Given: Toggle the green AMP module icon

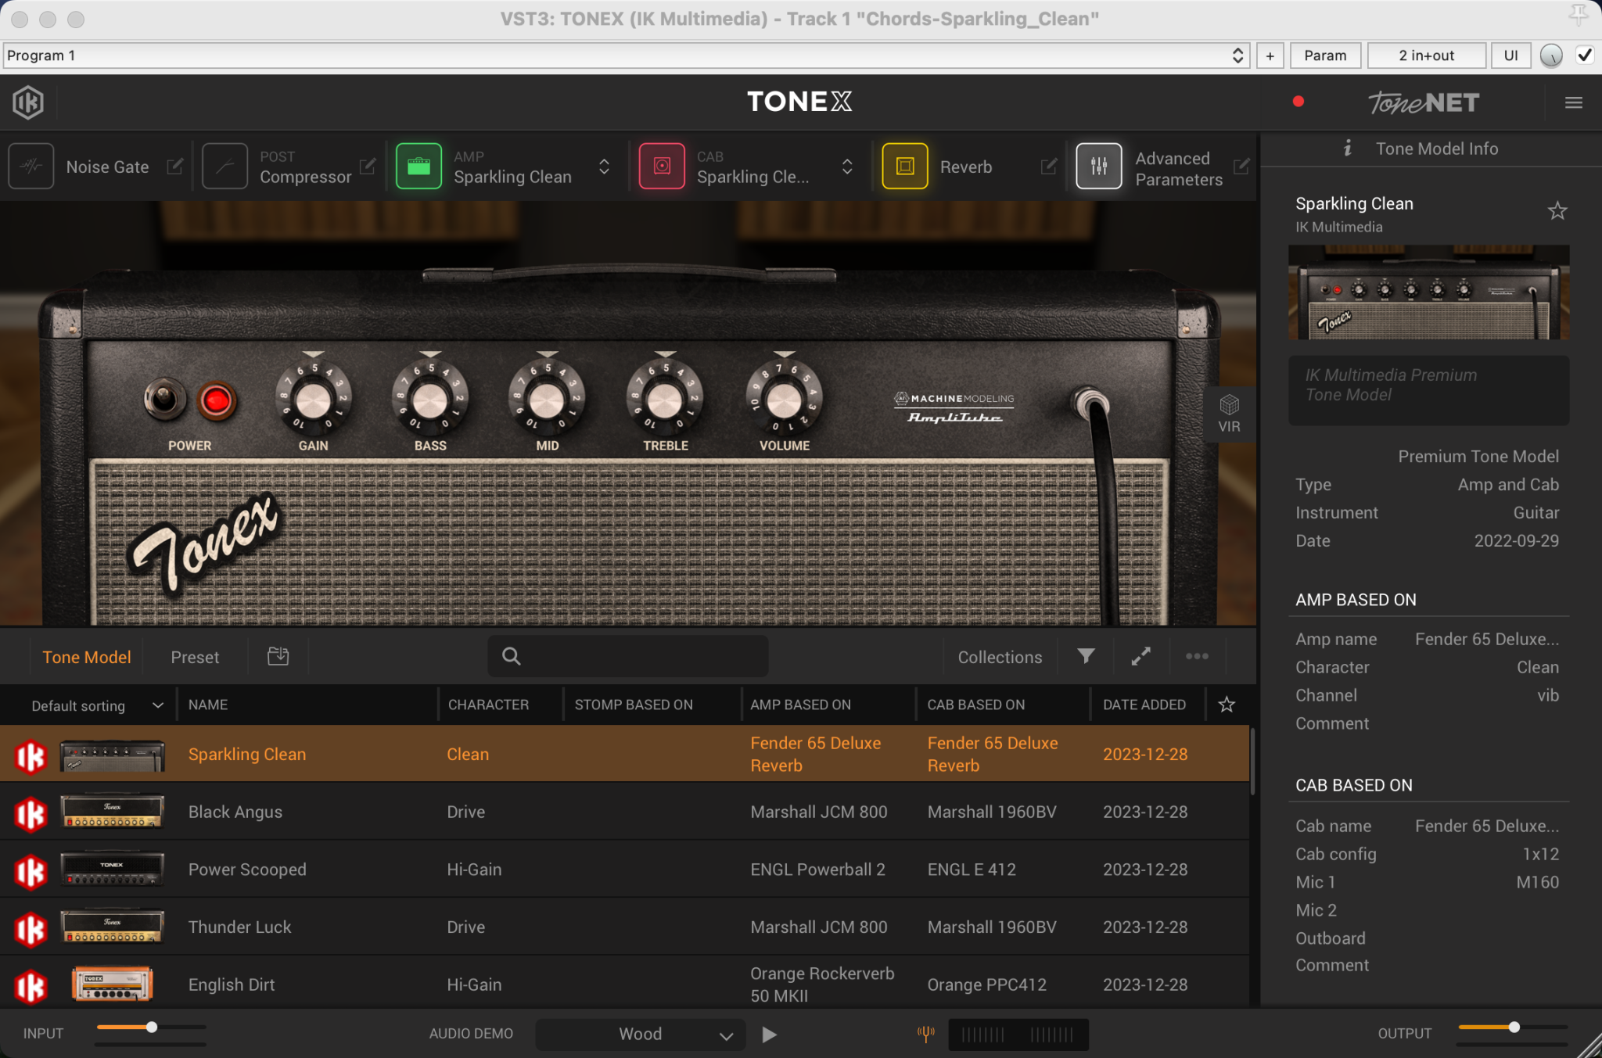Looking at the screenshot, I should (x=418, y=167).
